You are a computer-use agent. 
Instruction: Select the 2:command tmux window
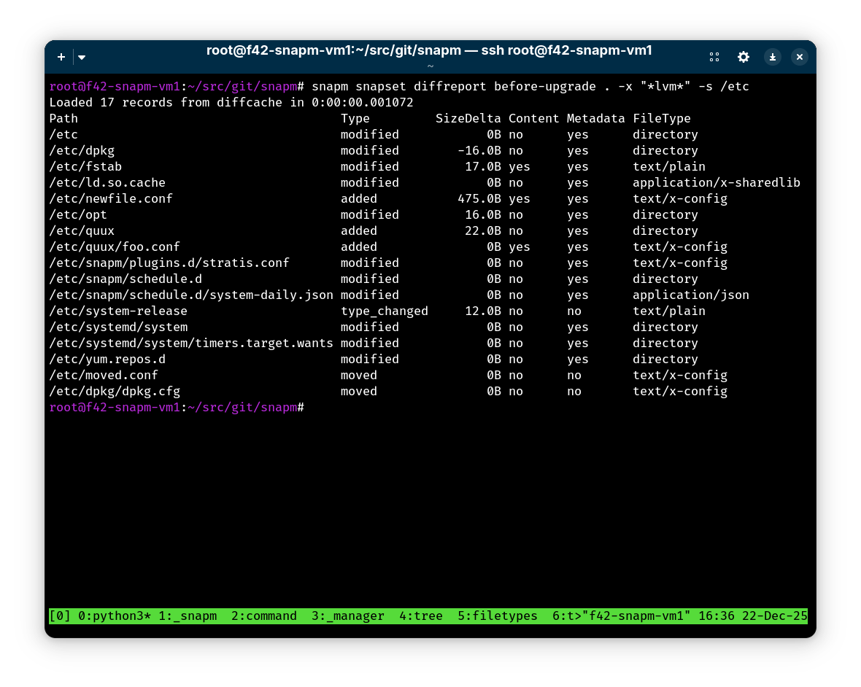(263, 616)
